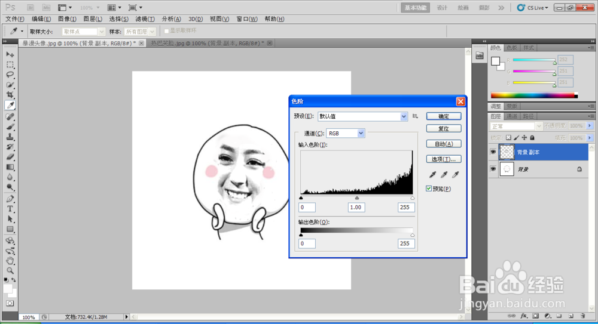This screenshot has height=324, width=598.
Task: Click the 自动(A) button
Action: [x=444, y=144]
